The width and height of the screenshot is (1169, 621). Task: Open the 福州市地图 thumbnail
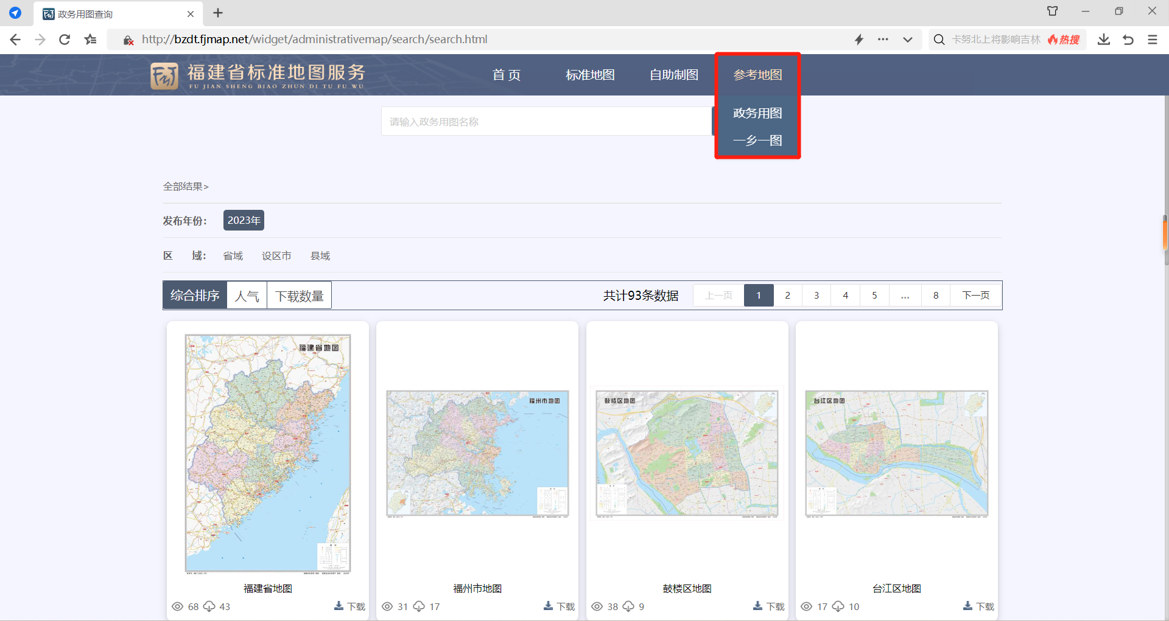(x=477, y=454)
